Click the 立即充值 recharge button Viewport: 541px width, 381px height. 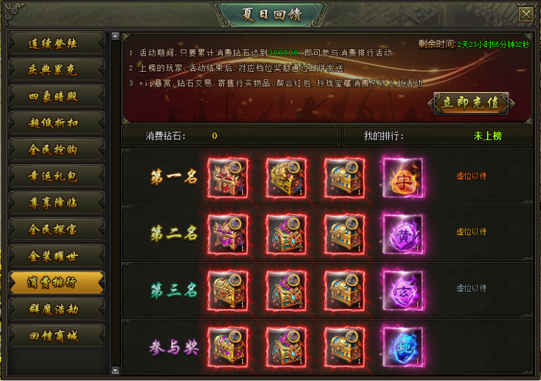(471, 103)
